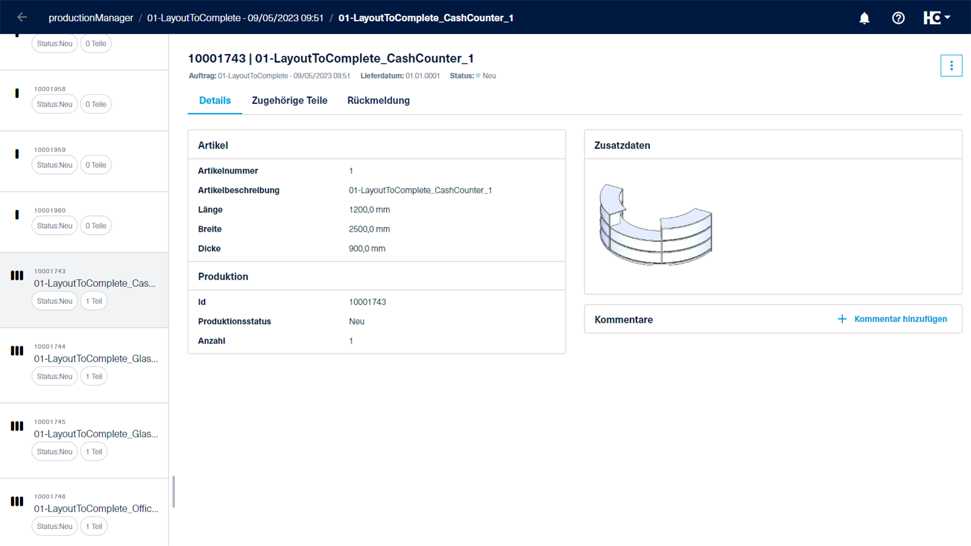Image resolution: width=971 pixels, height=546 pixels.
Task: Click the bars icon for item 10001746
Action: click(x=17, y=501)
